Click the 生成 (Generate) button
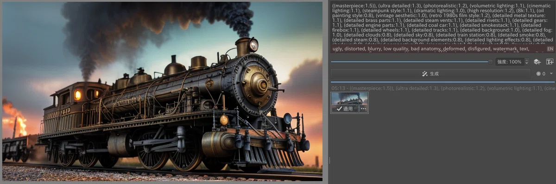This screenshot has height=184, width=556. 430,74
